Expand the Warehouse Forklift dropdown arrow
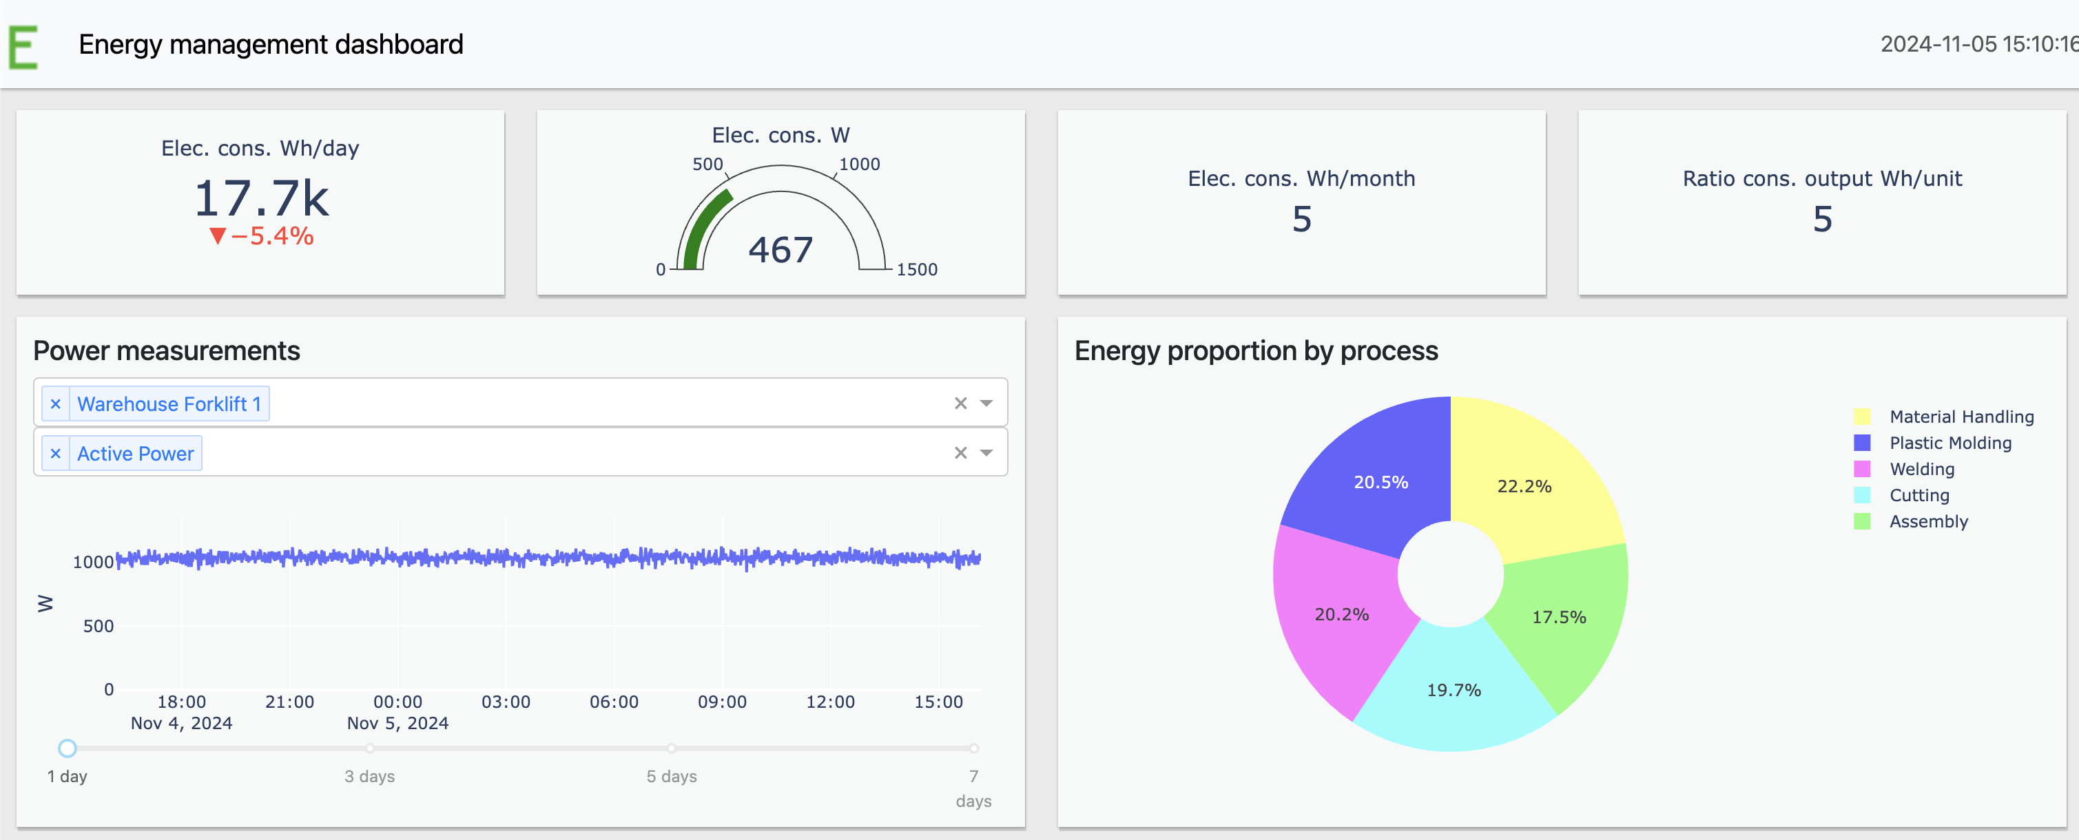This screenshot has width=2079, height=840. [x=986, y=403]
